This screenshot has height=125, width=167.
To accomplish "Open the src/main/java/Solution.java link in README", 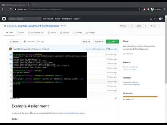I will [x=73, y=113].
